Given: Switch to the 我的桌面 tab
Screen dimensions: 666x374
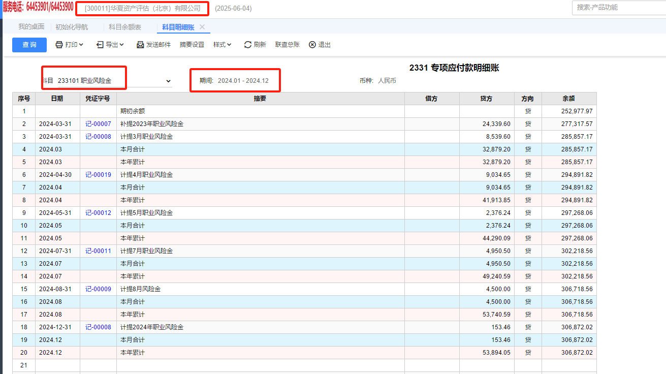Looking at the screenshot, I should pos(31,27).
